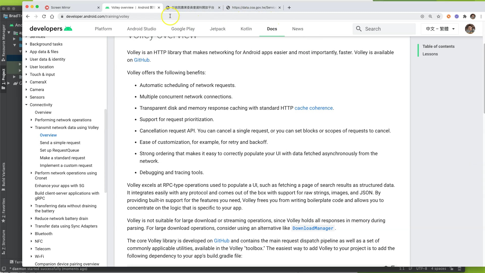Collapse the Connectivity section
Screen dimensions: 485x273
coord(26,105)
